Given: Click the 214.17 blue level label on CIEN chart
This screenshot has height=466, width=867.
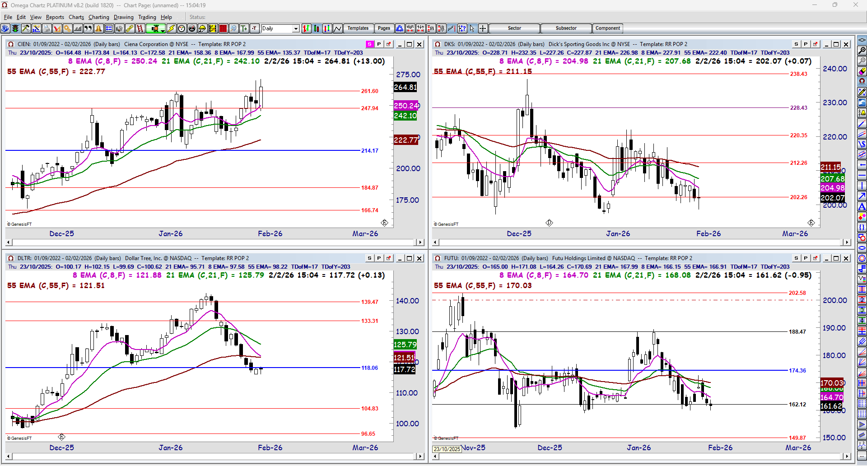Looking at the screenshot, I should coord(370,151).
